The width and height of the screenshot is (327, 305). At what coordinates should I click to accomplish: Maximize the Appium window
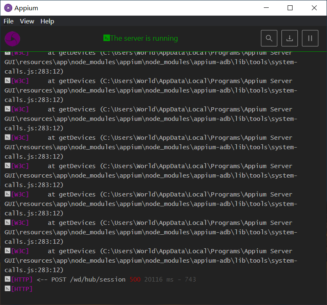click(290, 8)
